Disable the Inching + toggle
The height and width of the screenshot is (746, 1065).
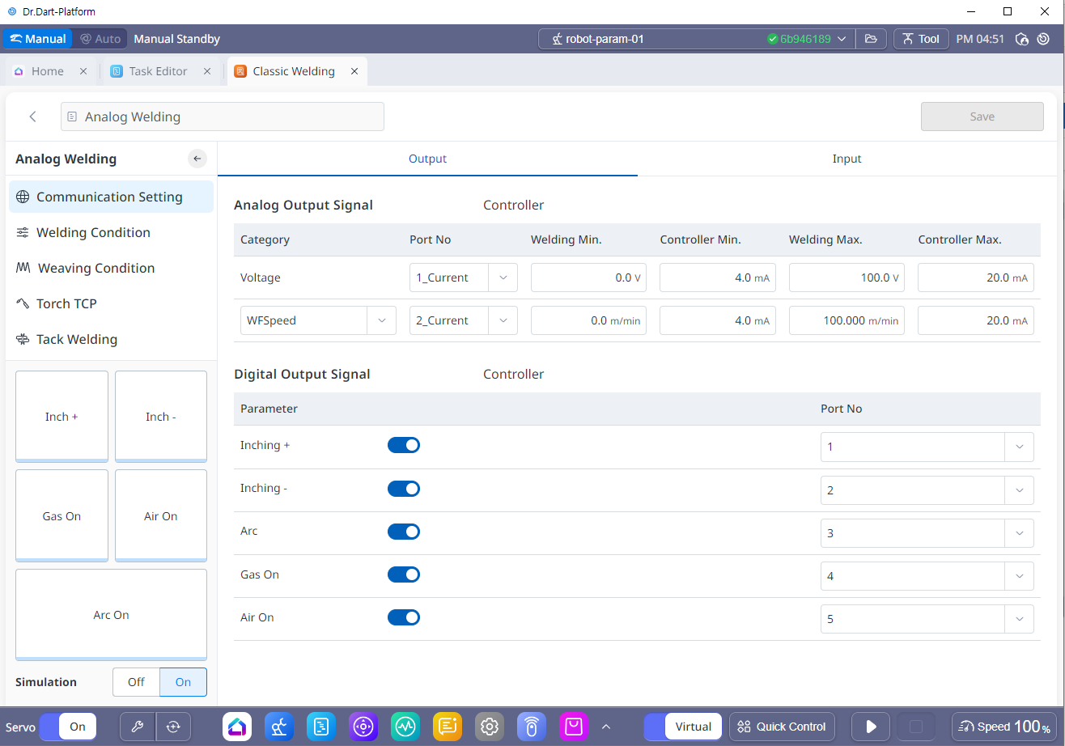click(404, 446)
